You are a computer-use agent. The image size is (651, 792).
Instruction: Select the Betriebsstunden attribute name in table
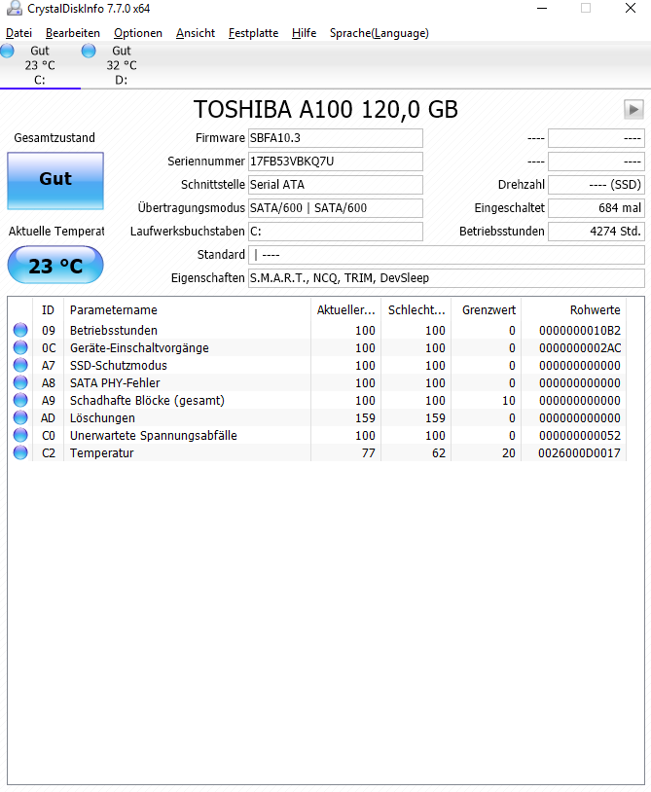tap(114, 331)
